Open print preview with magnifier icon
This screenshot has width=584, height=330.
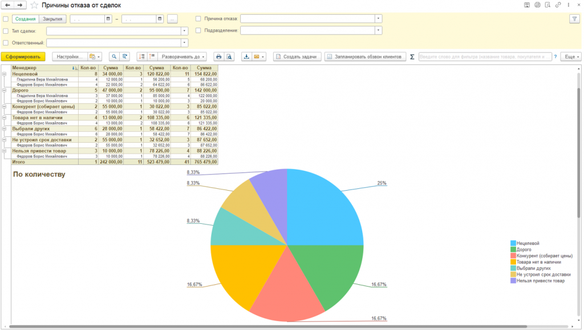[229, 57]
